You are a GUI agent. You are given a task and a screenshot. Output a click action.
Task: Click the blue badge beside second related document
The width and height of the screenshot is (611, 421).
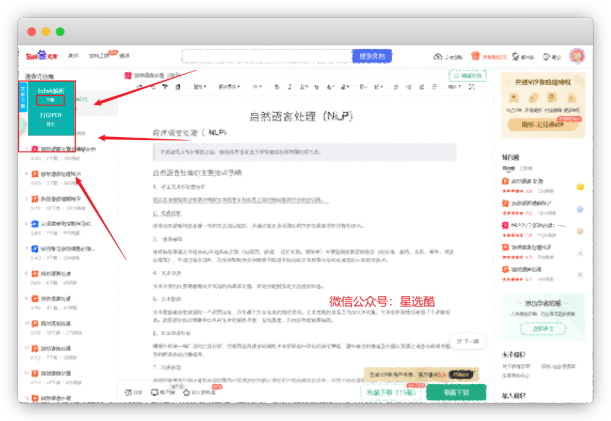[x=580, y=210]
